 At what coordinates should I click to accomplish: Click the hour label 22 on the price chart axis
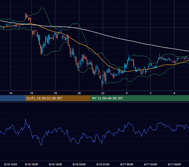point(103,93)
